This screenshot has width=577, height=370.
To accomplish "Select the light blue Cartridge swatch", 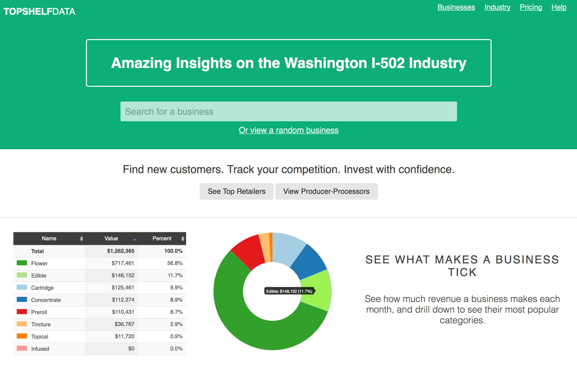I will click(x=22, y=287).
